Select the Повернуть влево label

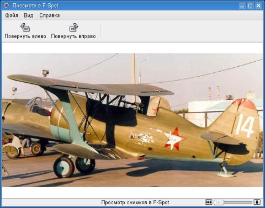tap(25, 36)
